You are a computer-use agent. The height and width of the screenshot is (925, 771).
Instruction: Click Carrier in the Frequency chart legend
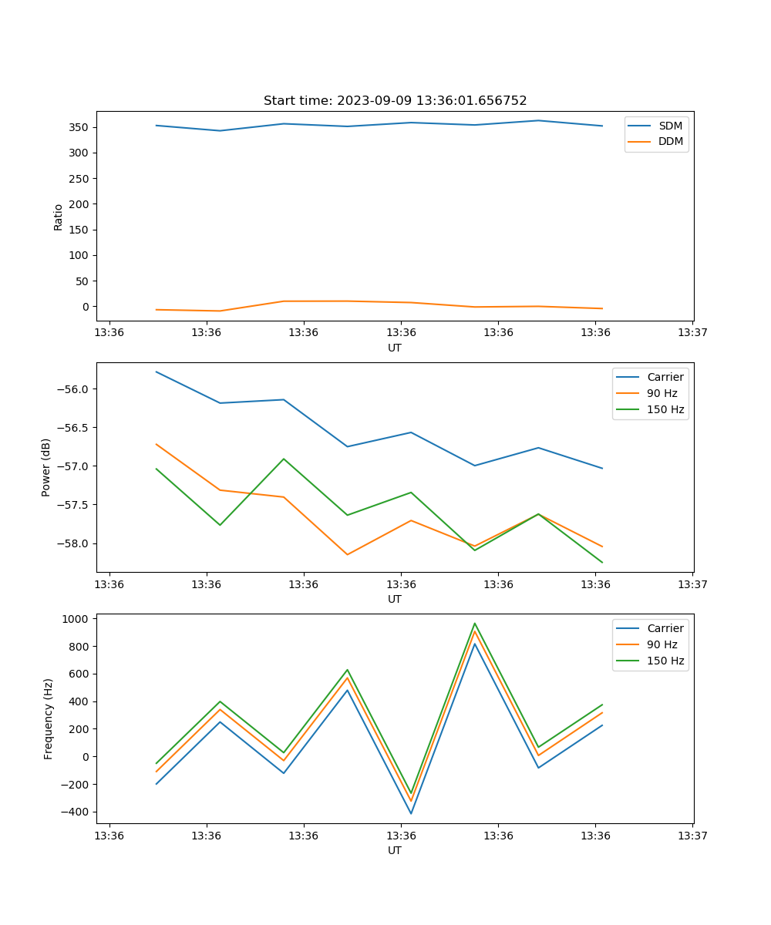(665, 628)
